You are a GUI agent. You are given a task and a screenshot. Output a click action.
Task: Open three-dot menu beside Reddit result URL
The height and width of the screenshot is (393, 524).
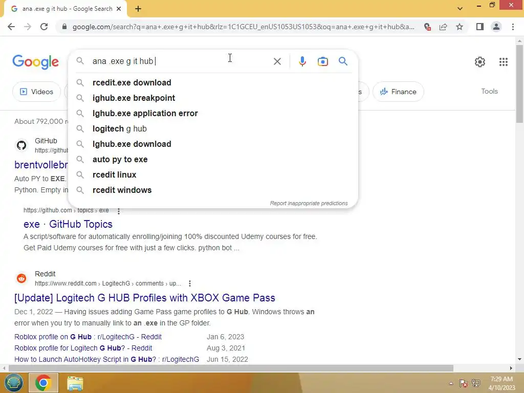pos(190,283)
